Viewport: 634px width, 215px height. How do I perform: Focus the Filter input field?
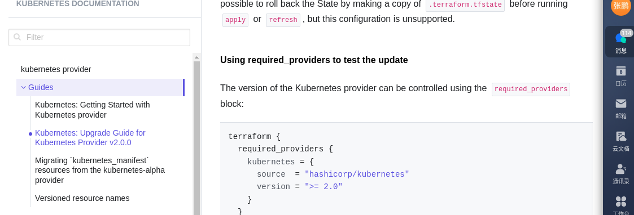[99, 37]
